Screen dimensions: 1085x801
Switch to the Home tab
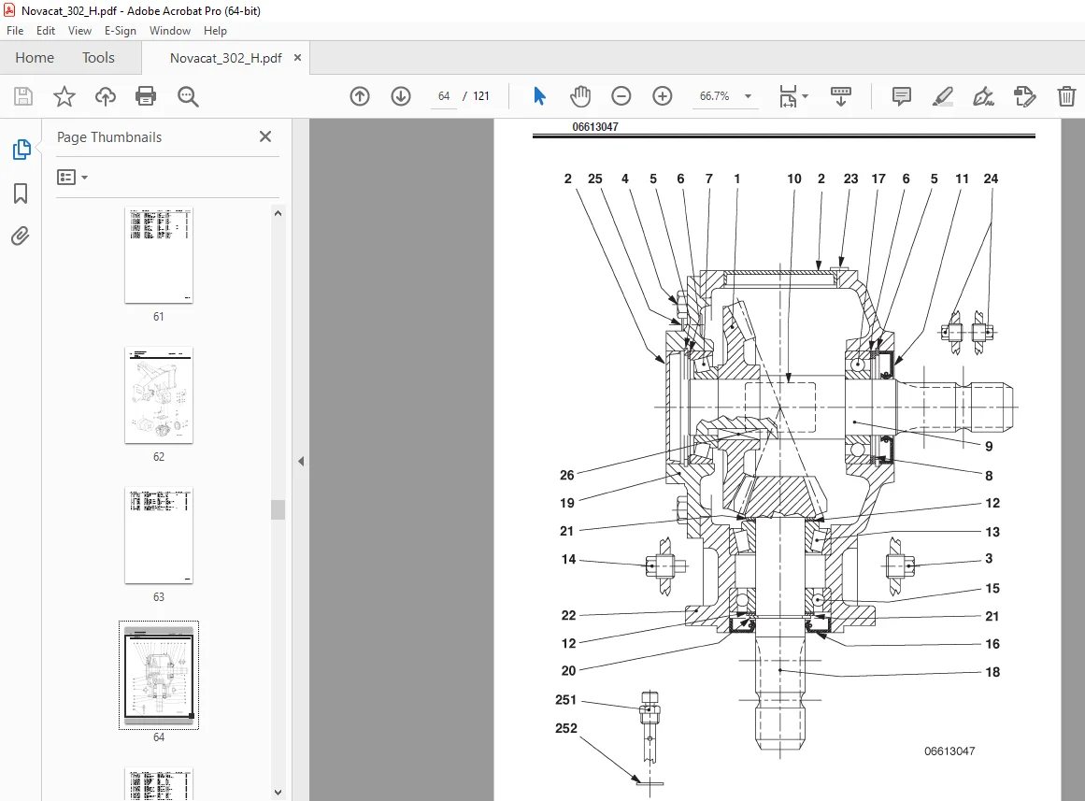tap(35, 57)
